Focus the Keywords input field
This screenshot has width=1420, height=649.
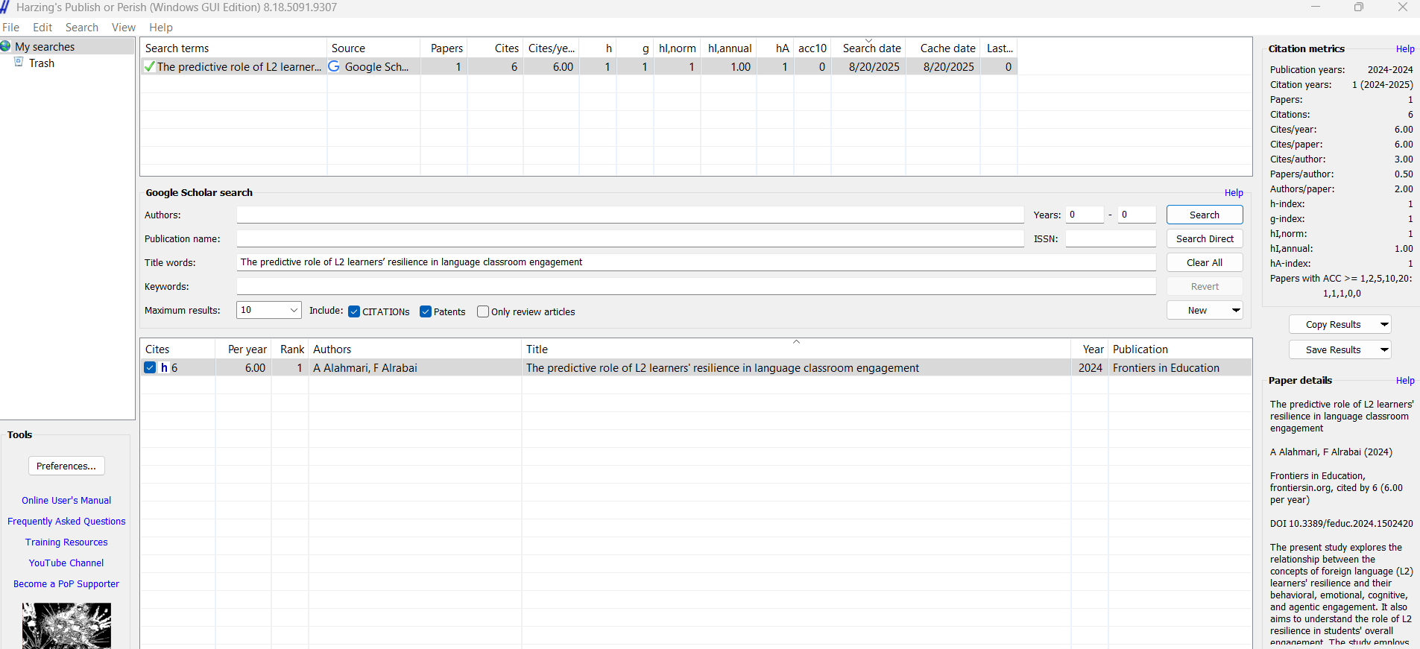696,286
